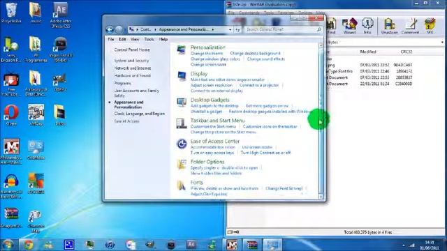Open the View menu in Control Panel
Viewport: 447px width, 251px height.
point(135,39)
